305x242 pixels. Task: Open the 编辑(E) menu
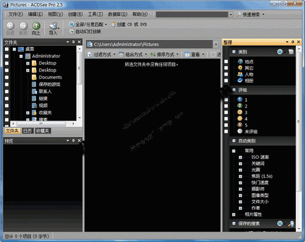tap(35, 14)
